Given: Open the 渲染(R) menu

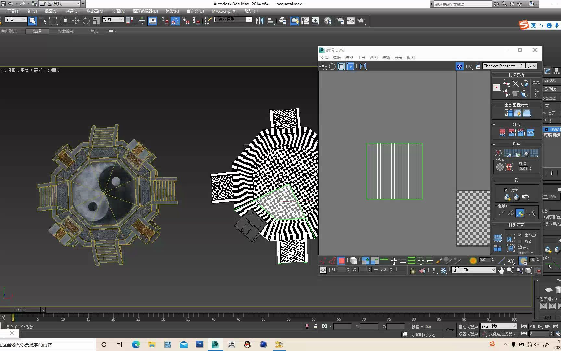Looking at the screenshot, I should 172,11.
